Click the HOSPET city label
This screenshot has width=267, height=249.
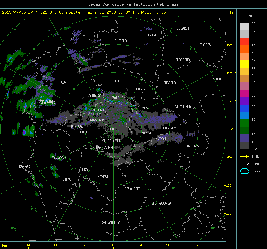pyautogui.click(x=161, y=139)
